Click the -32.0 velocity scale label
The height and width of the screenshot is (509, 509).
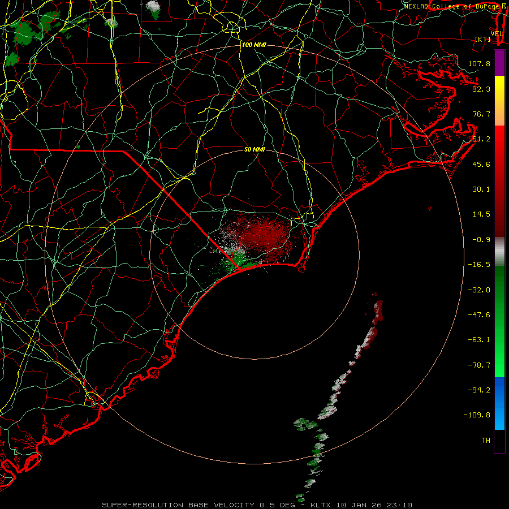[479, 290]
